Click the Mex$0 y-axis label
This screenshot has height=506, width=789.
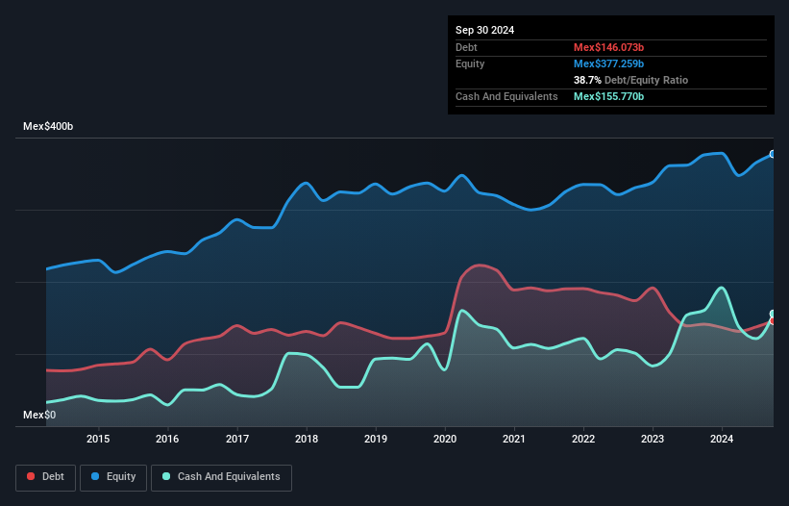pos(39,415)
